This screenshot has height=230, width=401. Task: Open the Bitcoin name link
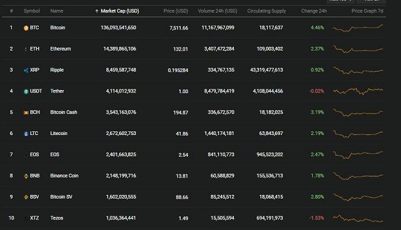coord(57,28)
